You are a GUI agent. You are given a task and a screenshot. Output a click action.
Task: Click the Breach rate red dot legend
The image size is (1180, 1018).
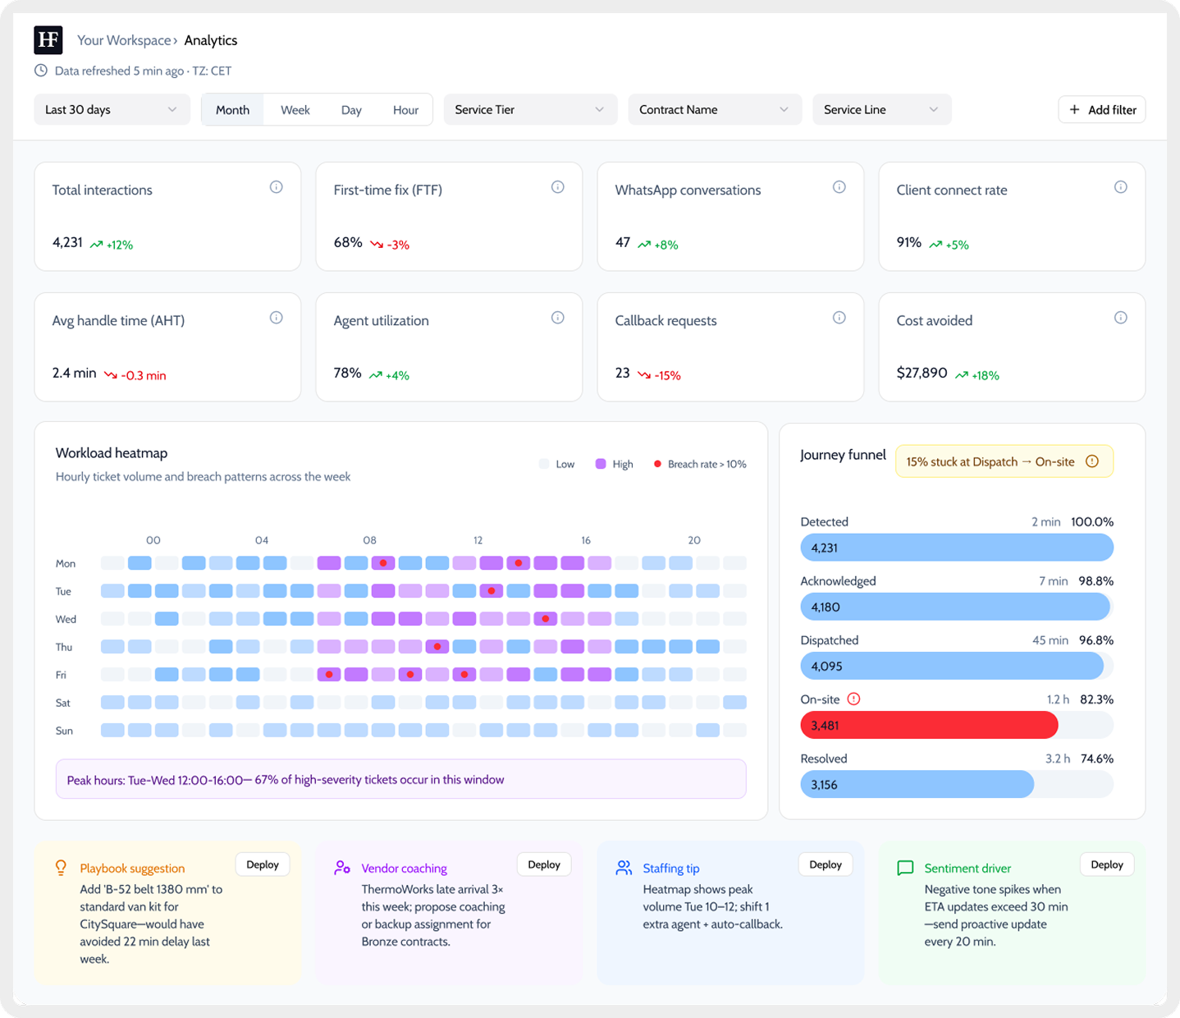657,464
